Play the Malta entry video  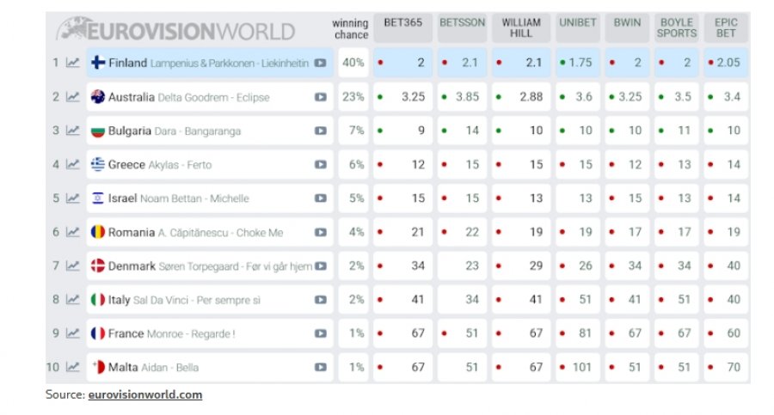(321, 367)
